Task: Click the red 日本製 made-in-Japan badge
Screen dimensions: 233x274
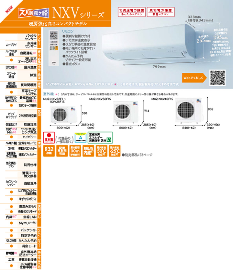Action: (x=49, y=138)
